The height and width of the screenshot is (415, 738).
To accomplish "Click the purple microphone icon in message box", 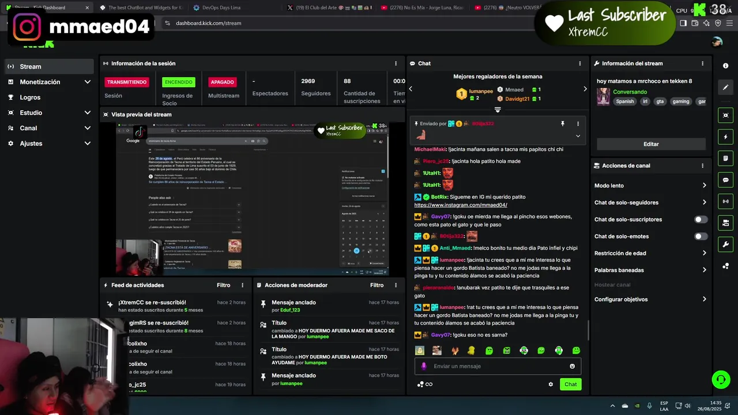I will (424, 366).
